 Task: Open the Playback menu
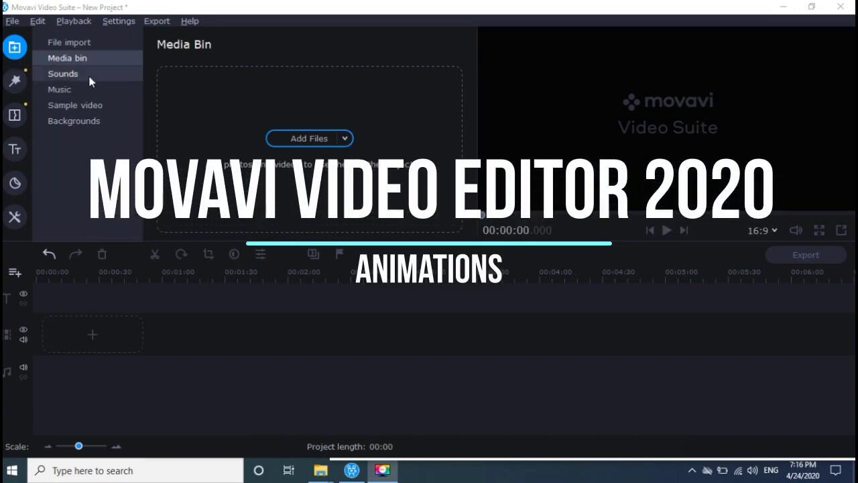(74, 21)
